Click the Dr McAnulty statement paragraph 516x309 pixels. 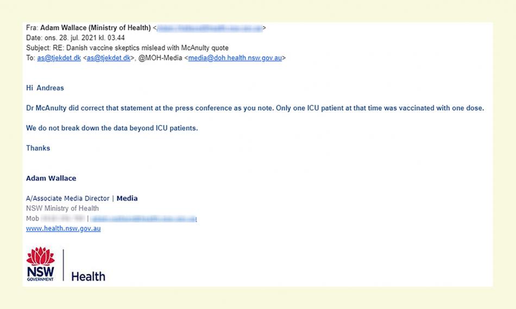255,108
